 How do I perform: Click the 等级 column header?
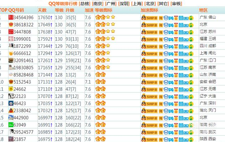pyautogui.click(x=59, y=10)
